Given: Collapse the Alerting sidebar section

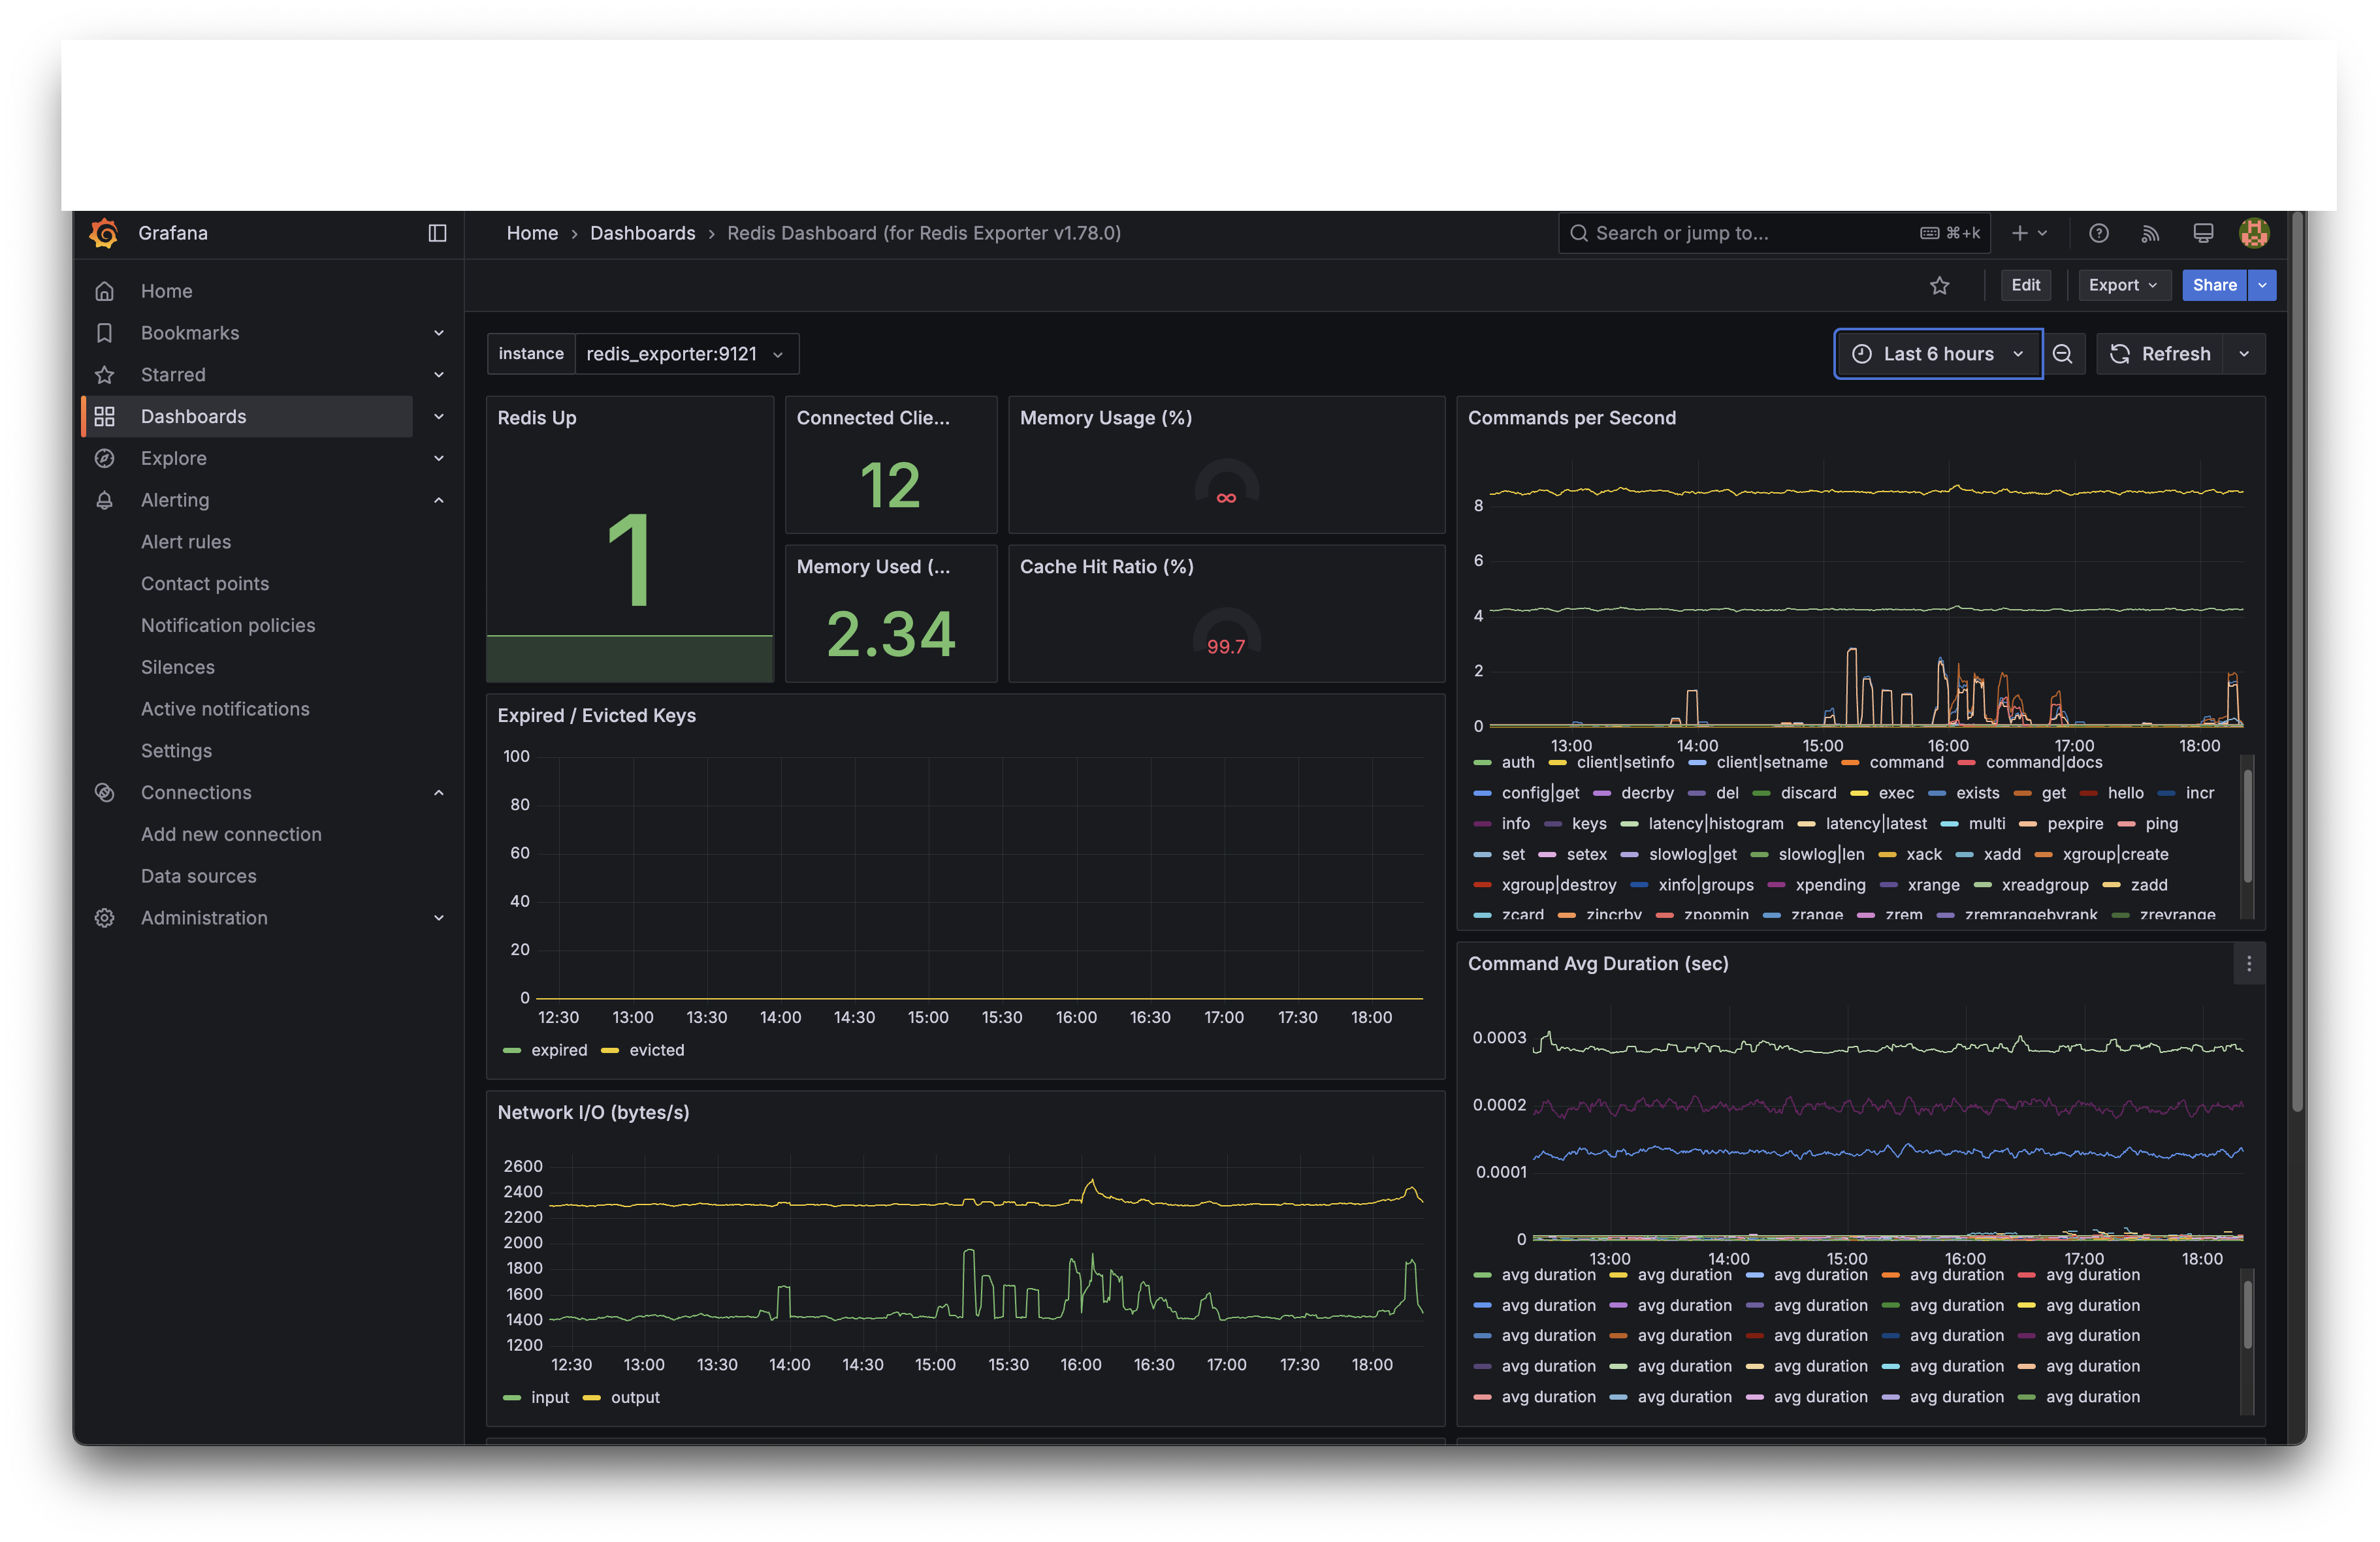Looking at the screenshot, I should 438,499.
